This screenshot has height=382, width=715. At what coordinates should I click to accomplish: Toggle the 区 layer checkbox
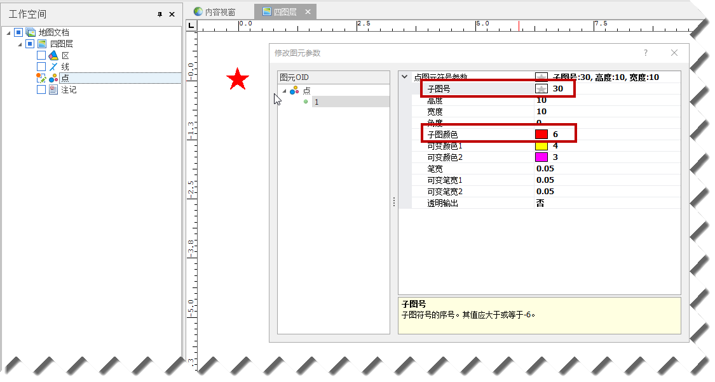[41, 56]
